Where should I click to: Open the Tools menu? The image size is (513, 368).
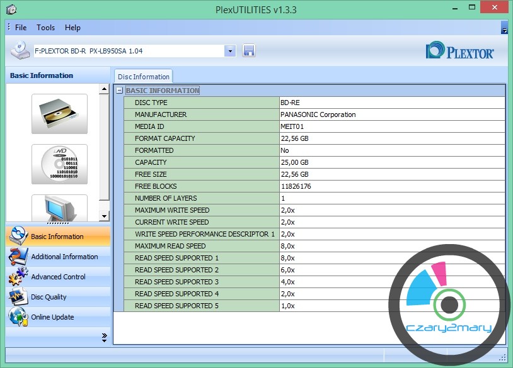pos(45,28)
